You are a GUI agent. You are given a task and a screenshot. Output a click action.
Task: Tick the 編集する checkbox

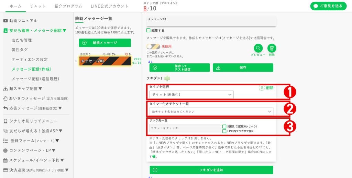click(x=148, y=30)
